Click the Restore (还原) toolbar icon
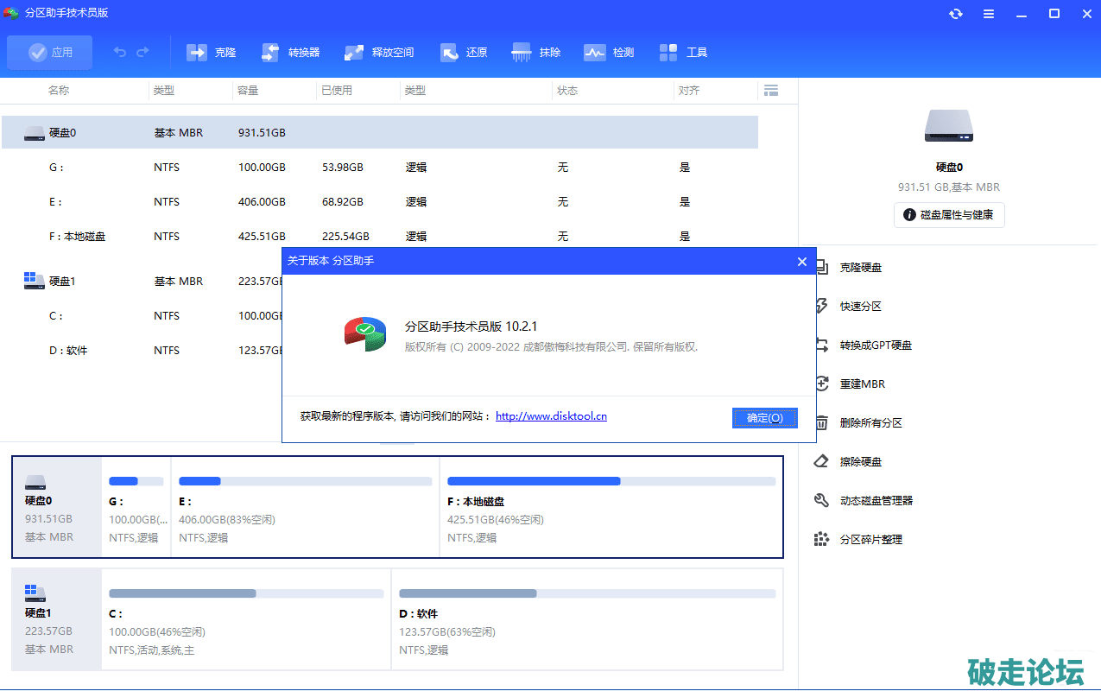 [449, 53]
